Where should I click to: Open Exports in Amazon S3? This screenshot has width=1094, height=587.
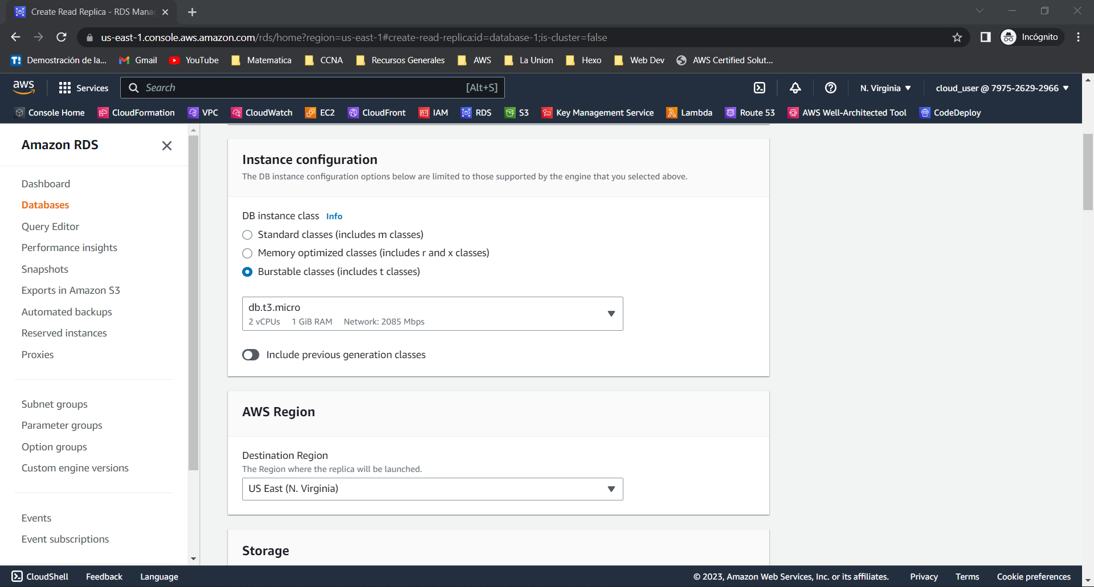71,290
